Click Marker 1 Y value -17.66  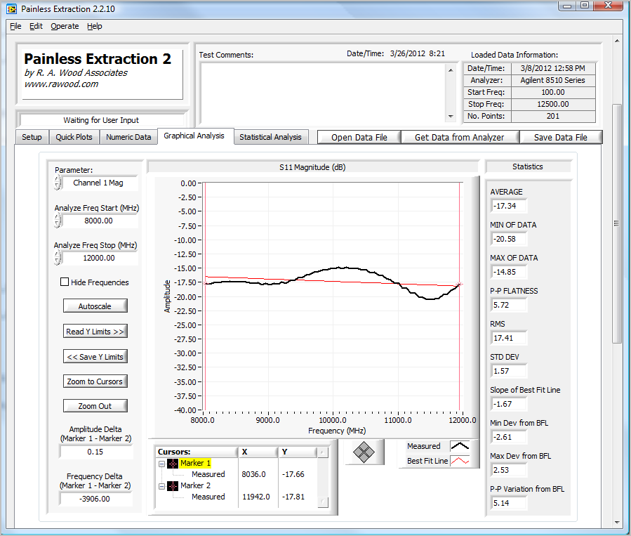(293, 474)
